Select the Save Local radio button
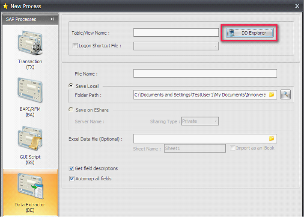 click(71, 86)
